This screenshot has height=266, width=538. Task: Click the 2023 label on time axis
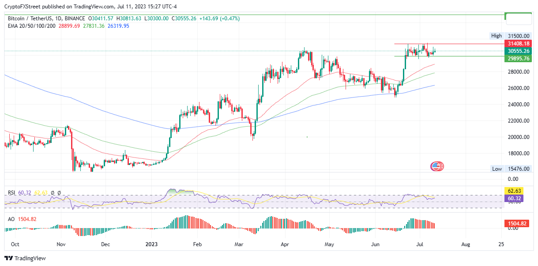tap(151, 244)
